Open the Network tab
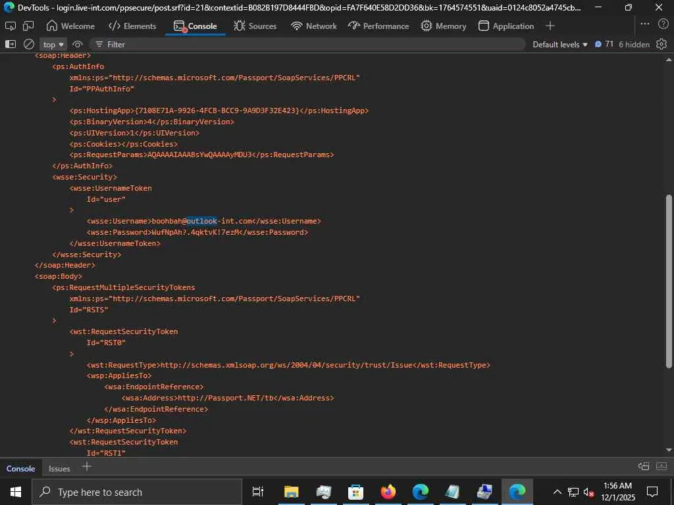The height and width of the screenshot is (505, 674). (x=314, y=26)
